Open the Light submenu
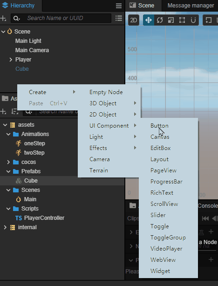This screenshot has width=218, height=286. point(109,137)
